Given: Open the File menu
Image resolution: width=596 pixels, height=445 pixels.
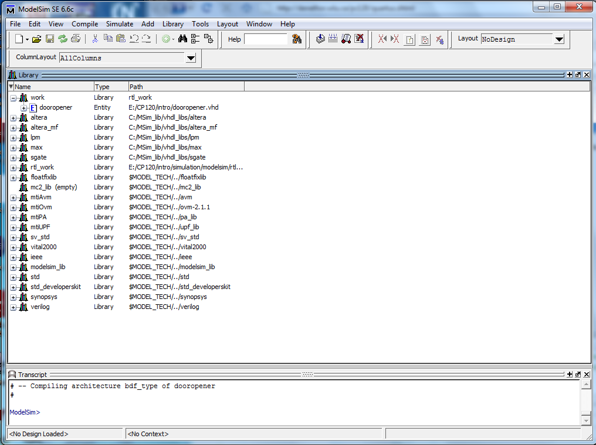Looking at the screenshot, I should click(x=15, y=24).
